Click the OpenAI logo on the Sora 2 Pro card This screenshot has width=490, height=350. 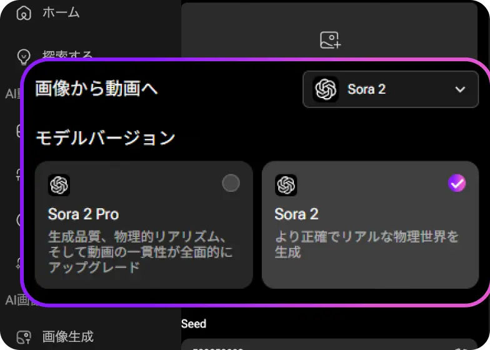click(x=59, y=185)
